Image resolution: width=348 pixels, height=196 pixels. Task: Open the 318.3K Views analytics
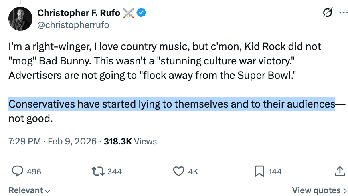130,141
